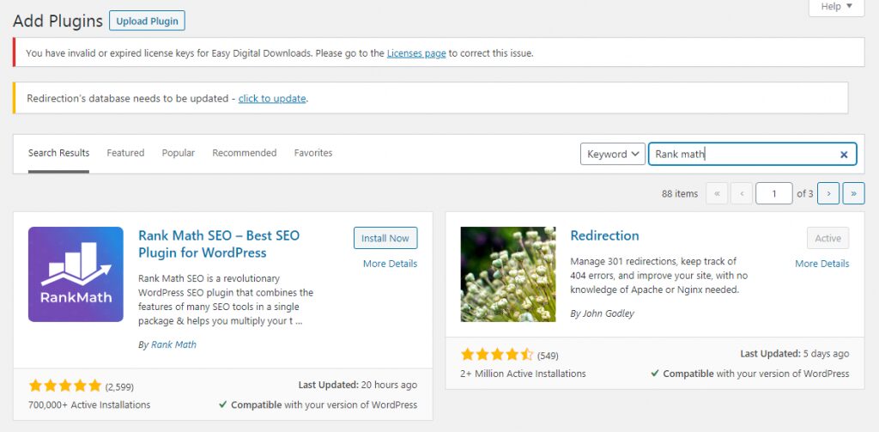
Task: Open the Rank Math SEO plugin logo
Action: click(76, 274)
